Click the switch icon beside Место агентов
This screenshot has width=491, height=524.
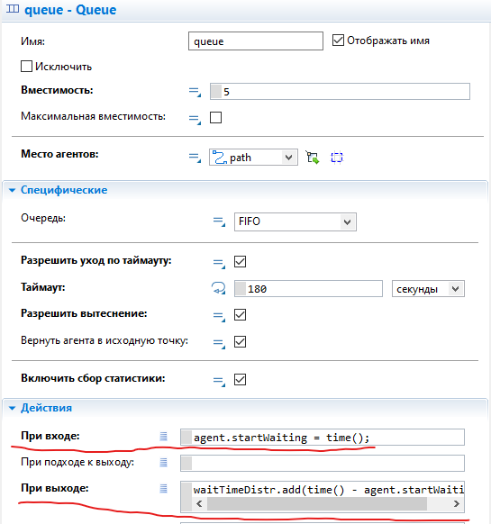click(195, 157)
